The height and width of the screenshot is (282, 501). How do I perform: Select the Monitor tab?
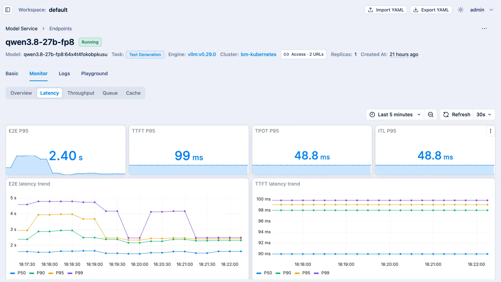coord(39,73)
